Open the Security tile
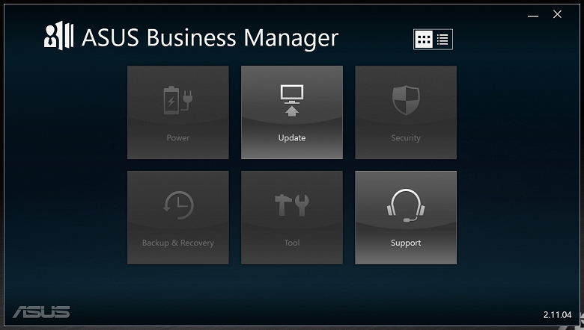Image resolution: width=584 pixels, height=330 pixels. pyautogui.click(x=406, y=112)
